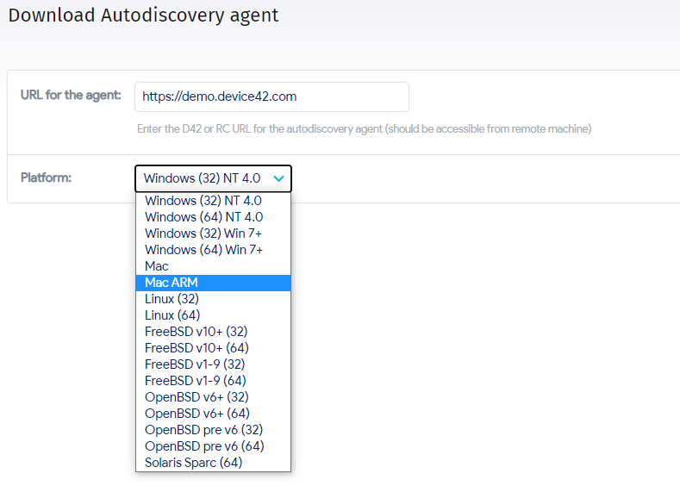This screenshot has width=680, height=492.
Task: Choose Linux (32) from platform list
Action: pos(213,299)
